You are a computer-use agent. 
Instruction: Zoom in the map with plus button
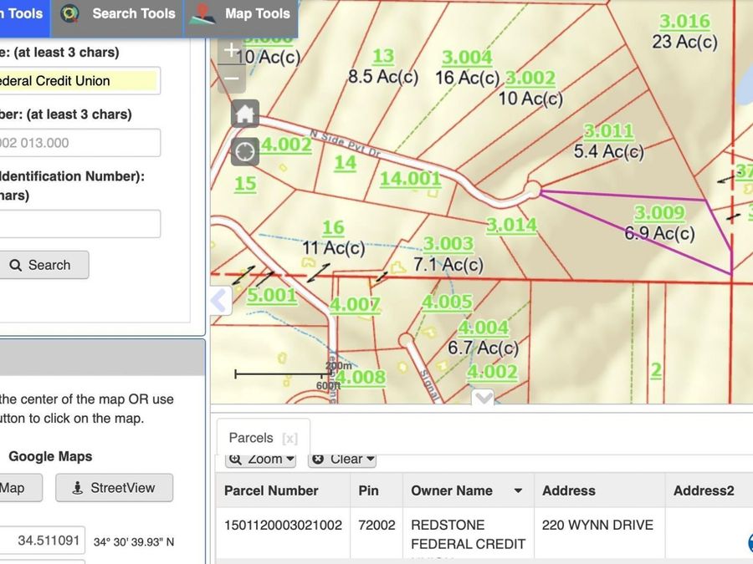232,51
